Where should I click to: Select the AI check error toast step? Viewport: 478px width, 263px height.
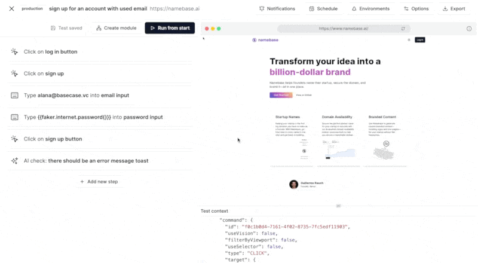pos(100,161)
